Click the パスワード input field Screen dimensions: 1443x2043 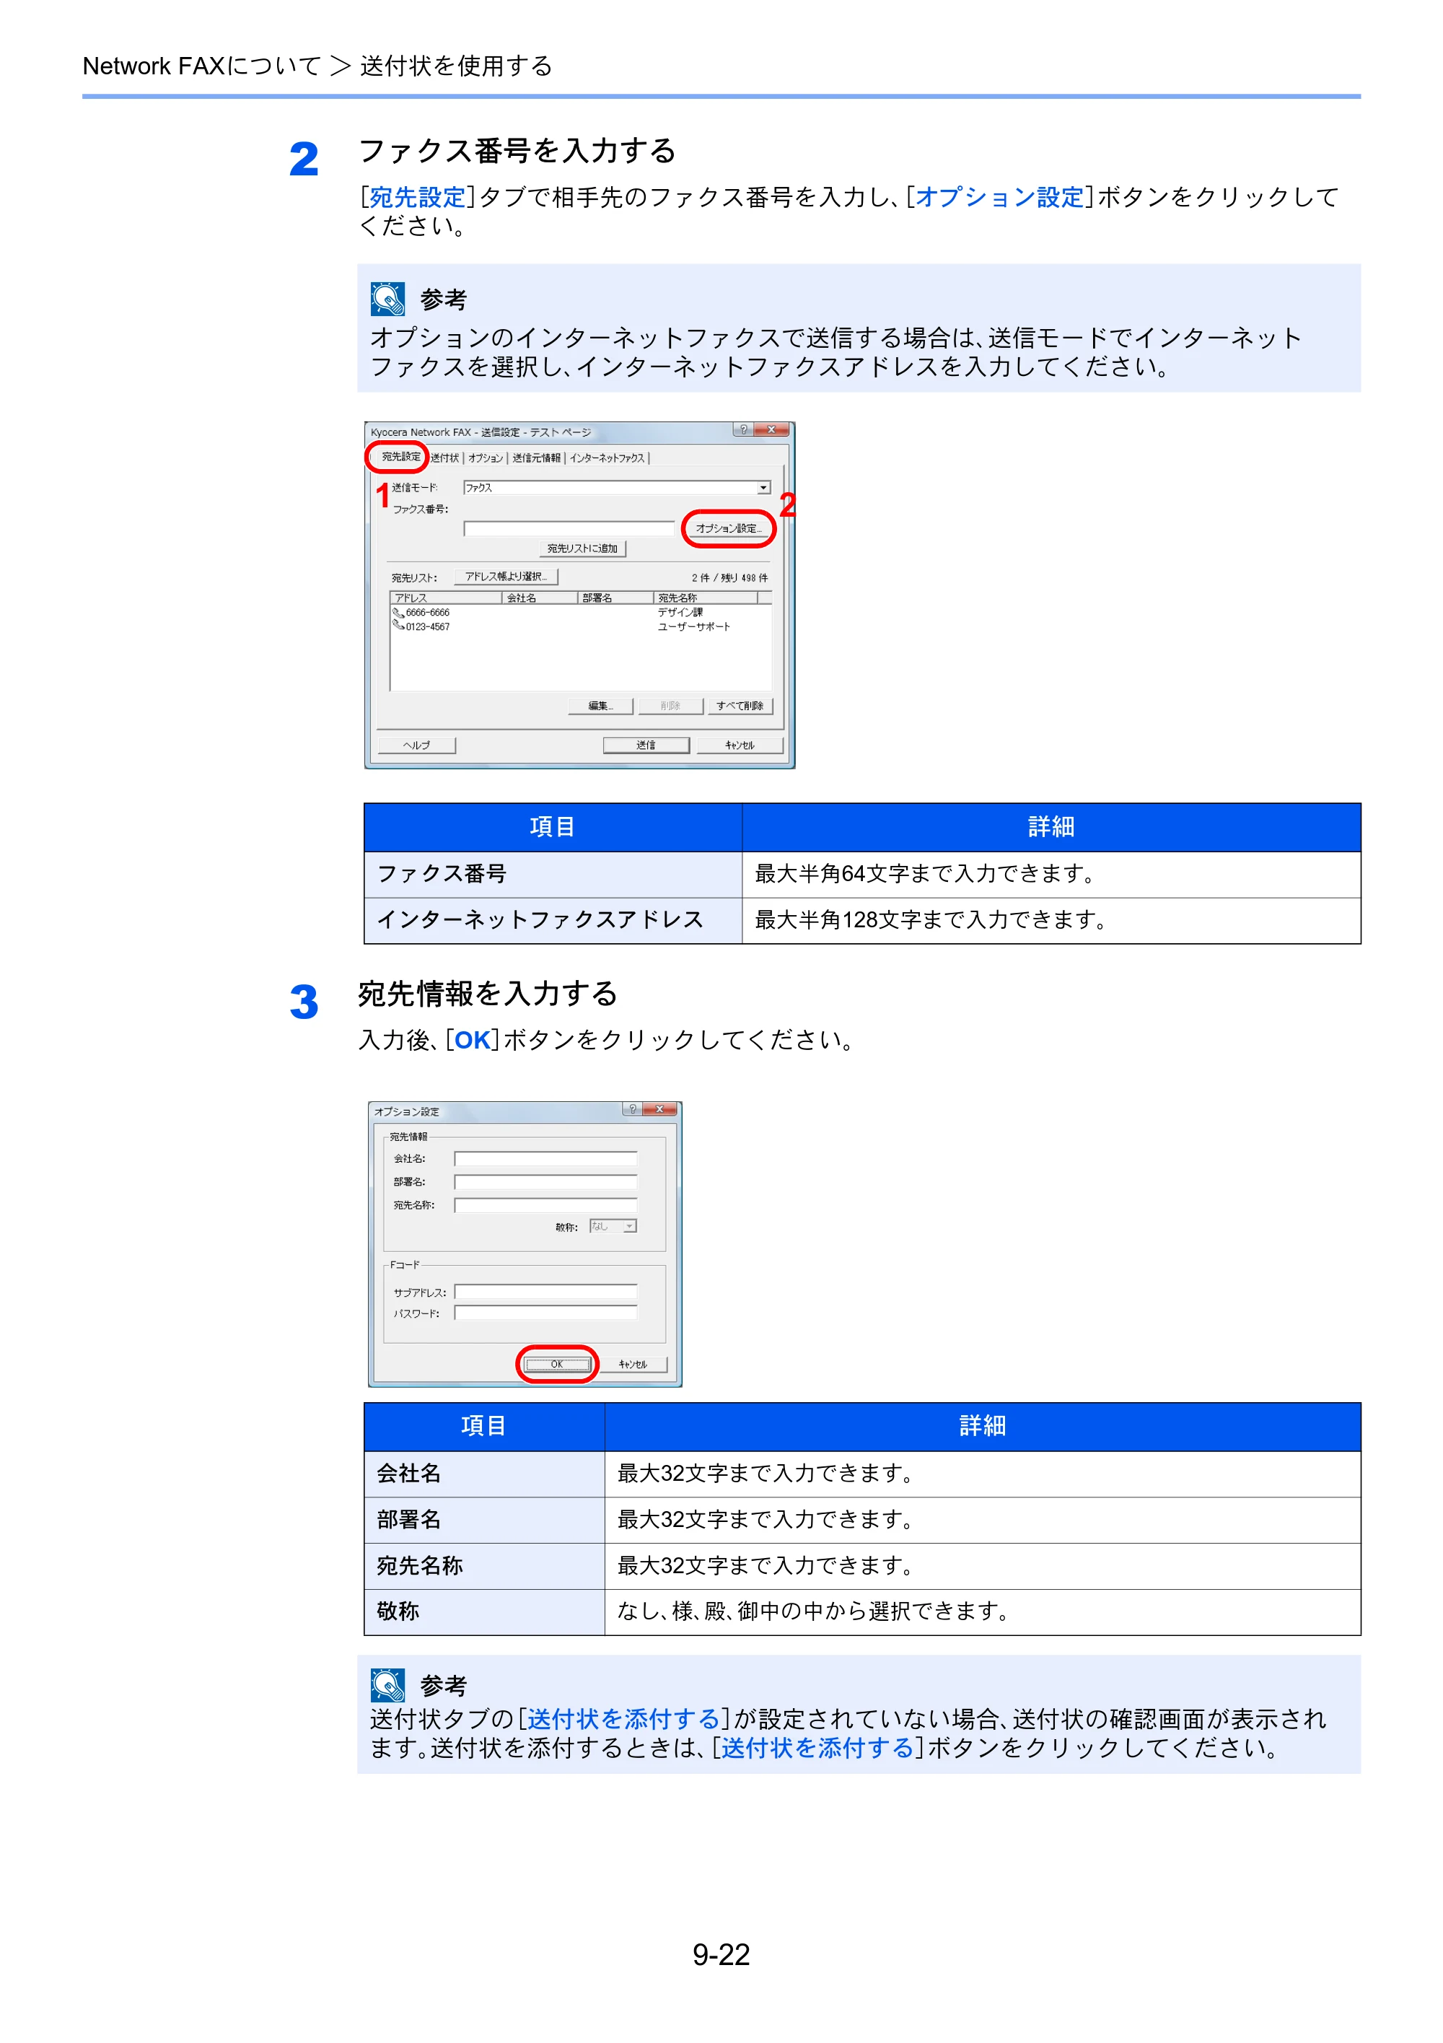(x=545, y=1313)
